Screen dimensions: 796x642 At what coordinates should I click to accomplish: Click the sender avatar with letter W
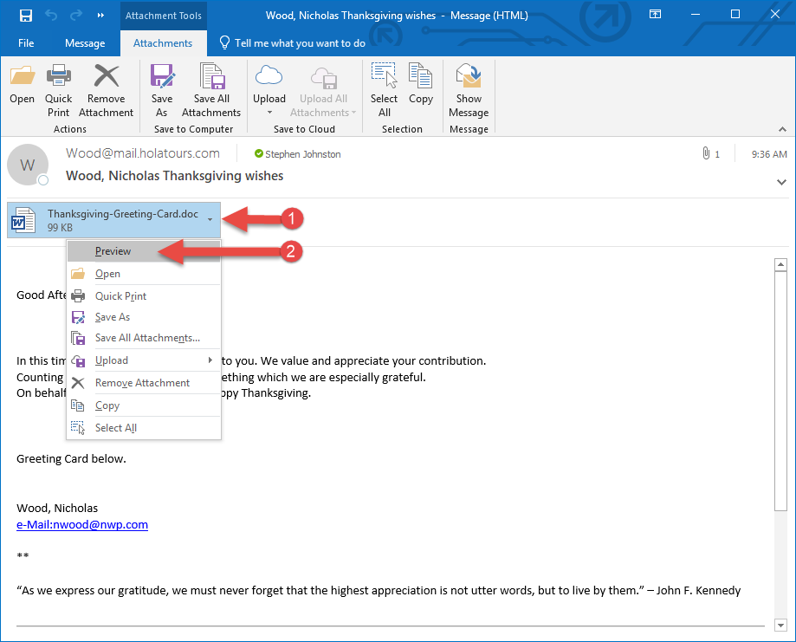point(28,165)
